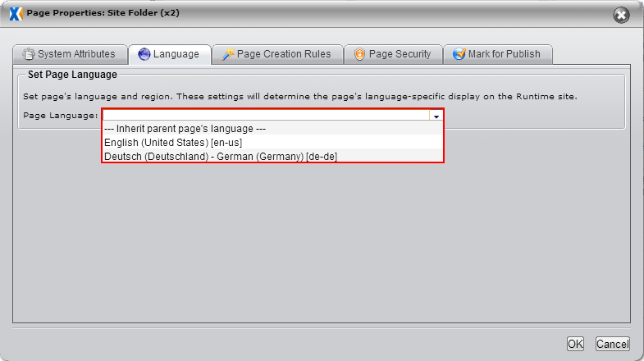Choose Deutsch (Deutschland) - German [de-de]
Viewport: 644px width, 361px height.
(x=272, y=156)
